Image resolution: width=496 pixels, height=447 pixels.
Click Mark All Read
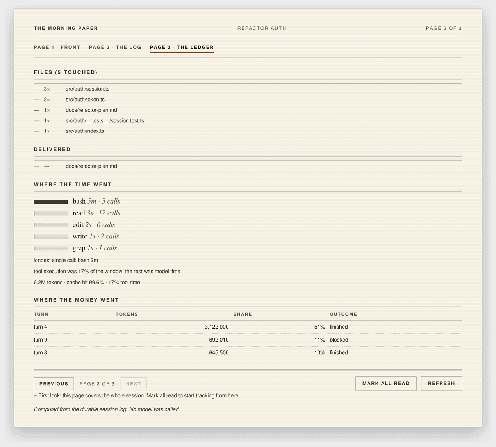coord(386,383)
